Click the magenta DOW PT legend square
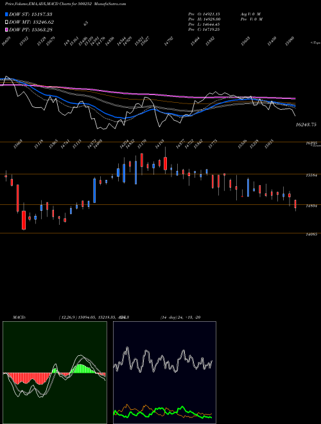The height and width of the screenshot is (424, 321). click(x=7, y=30)
